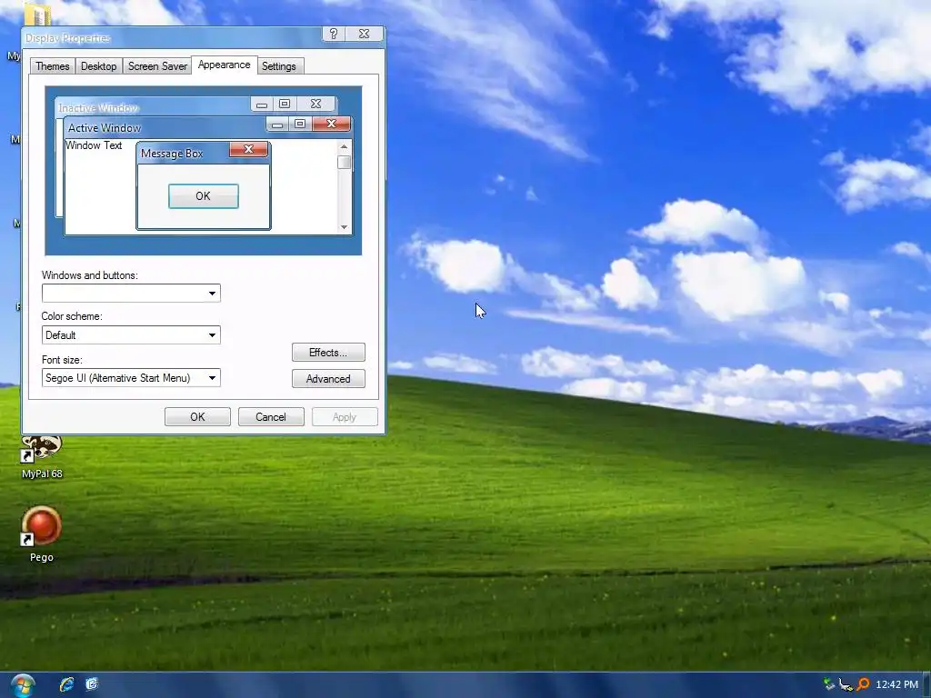Click the network connection tray icon

(846, 685)
